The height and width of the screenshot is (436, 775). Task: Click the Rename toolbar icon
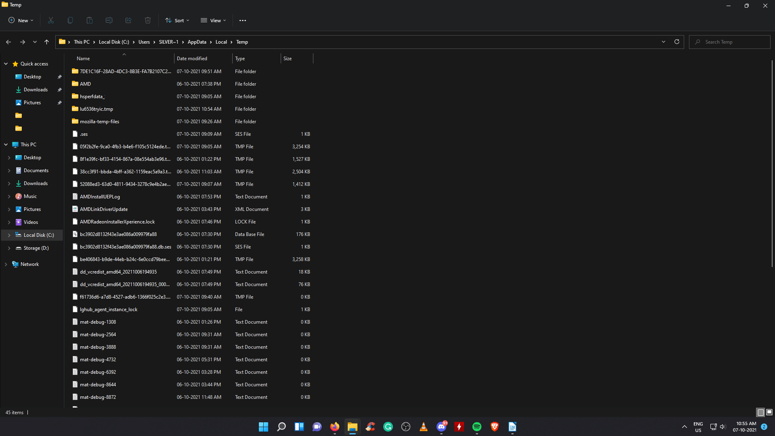tap(109, 20)
